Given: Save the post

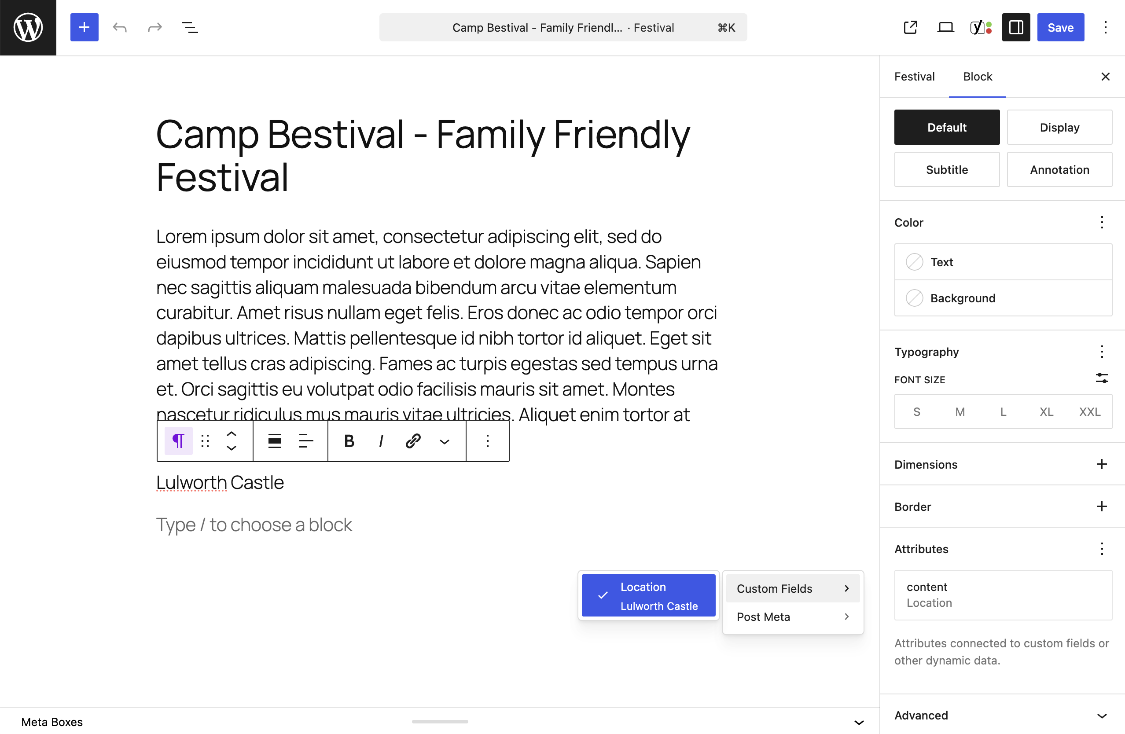Looking at the screenshot, I should (x=1060, y=27).
